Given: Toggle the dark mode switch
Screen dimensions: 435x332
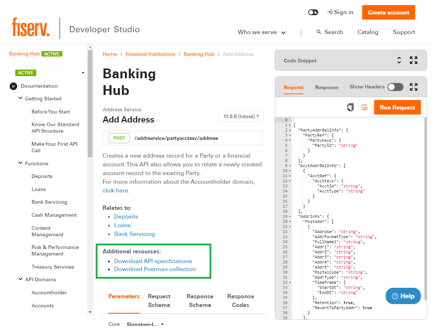Looking at the screenshot, I should click(312, 12).
